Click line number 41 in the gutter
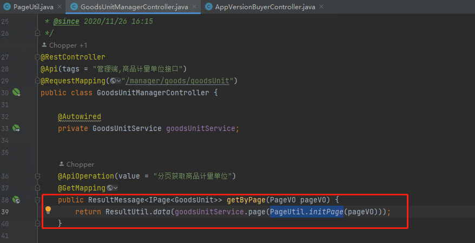Image resolution: width=475 pixels, height=243 pixels. [5, 236]
